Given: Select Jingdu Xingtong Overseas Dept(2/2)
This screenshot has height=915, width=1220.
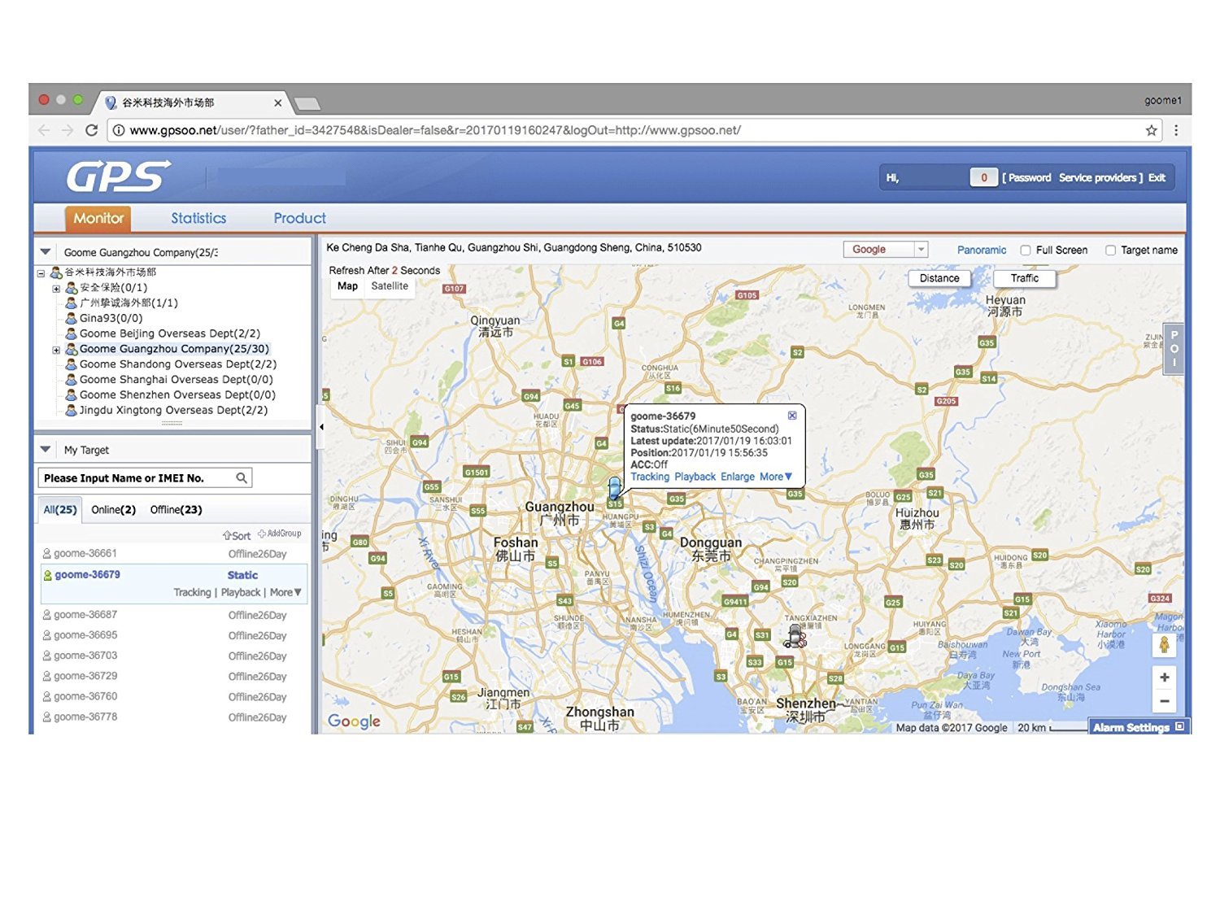Looking at the screenshot, I should [x=173, y=411].
